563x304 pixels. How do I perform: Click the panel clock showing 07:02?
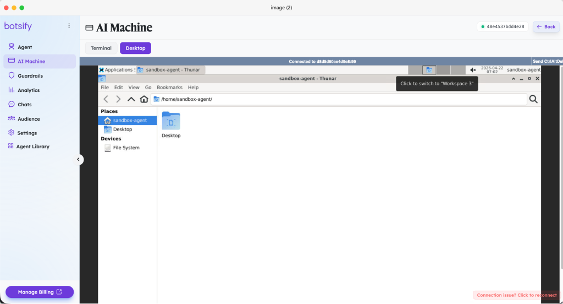[492, 70]
